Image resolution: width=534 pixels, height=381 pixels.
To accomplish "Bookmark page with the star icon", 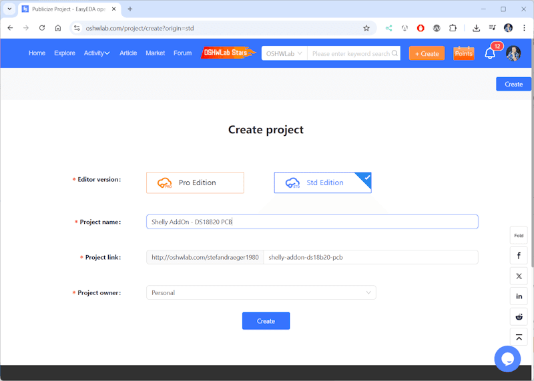I will (366, 28).
